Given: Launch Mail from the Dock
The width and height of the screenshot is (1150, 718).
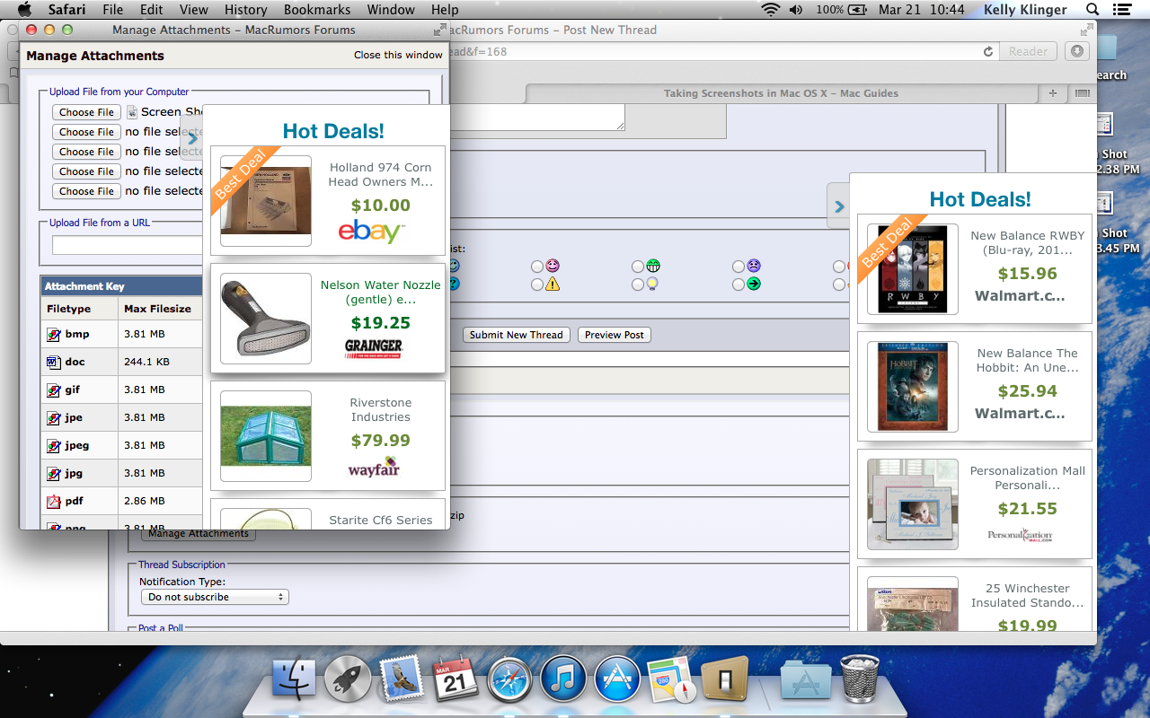Looking at the screenshot, I should tap(401, 679).
